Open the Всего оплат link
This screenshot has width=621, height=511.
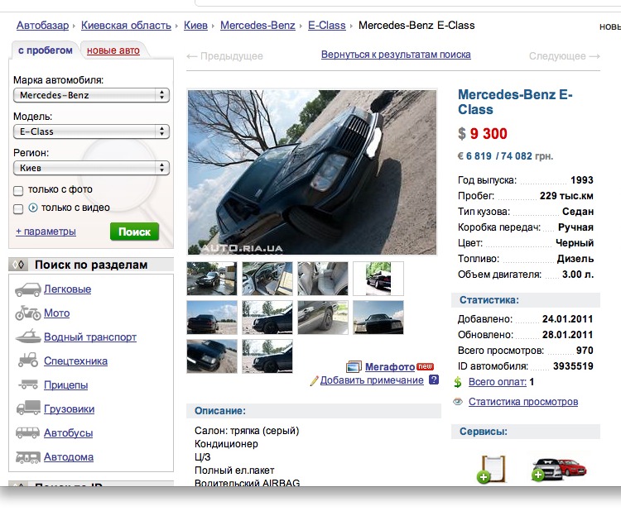coord(498,382)
